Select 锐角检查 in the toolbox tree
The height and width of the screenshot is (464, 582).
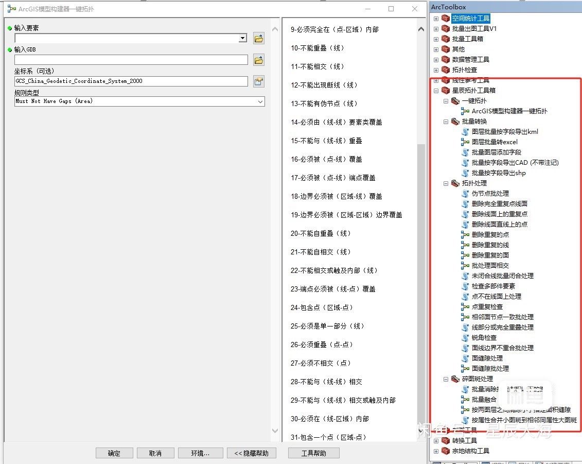point(484,338)
